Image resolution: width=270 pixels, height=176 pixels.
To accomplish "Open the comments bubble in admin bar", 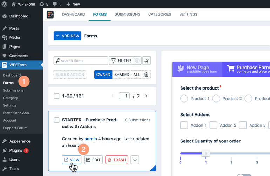I will click(x=57, y=4).
